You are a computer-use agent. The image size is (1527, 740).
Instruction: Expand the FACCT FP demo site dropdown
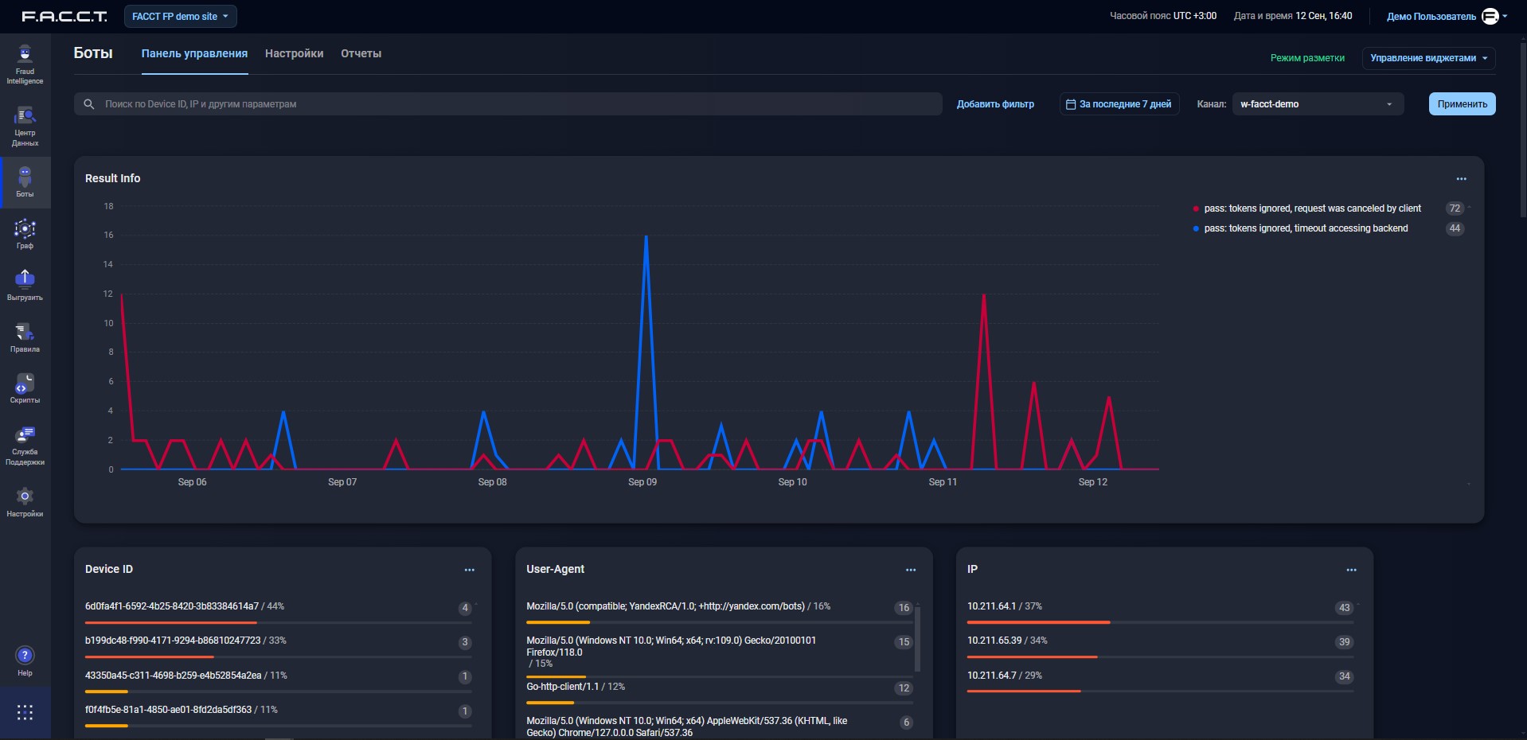coord(180,17)
